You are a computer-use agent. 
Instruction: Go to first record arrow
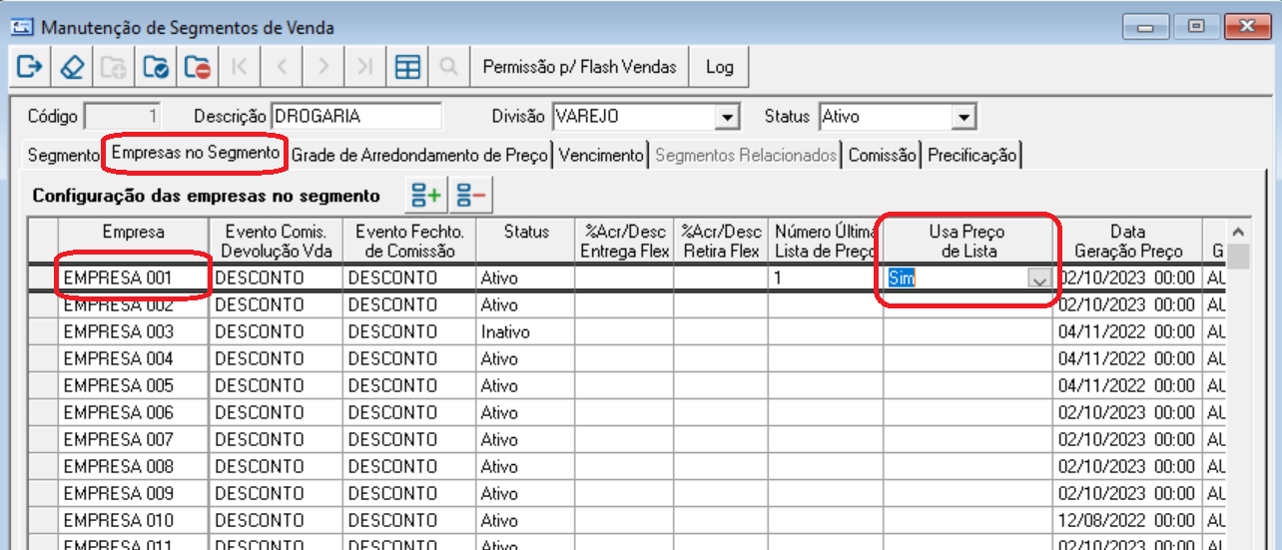pyautogui.click(x=240, y=67)
